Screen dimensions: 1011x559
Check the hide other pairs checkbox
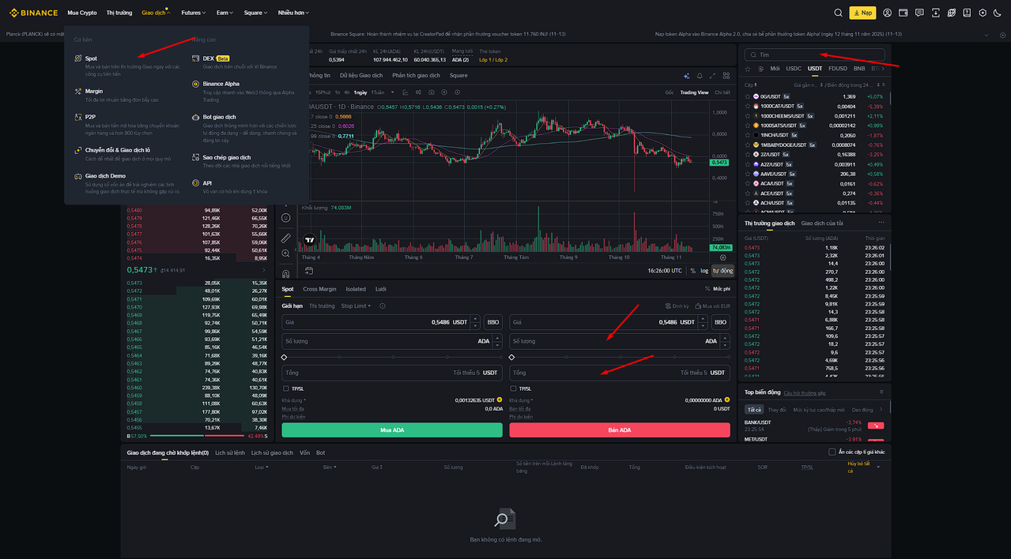click(832, 452)
